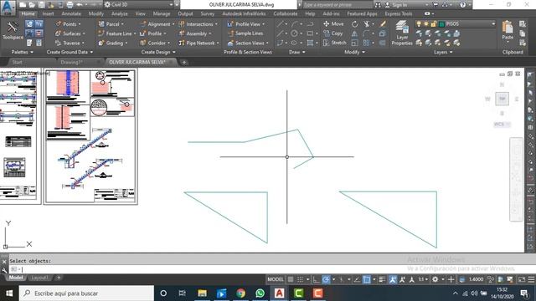This screenshot has width=536, height=301.
Task: Switch to the Analyze ribbon tab
Action: tap(119, 13)
